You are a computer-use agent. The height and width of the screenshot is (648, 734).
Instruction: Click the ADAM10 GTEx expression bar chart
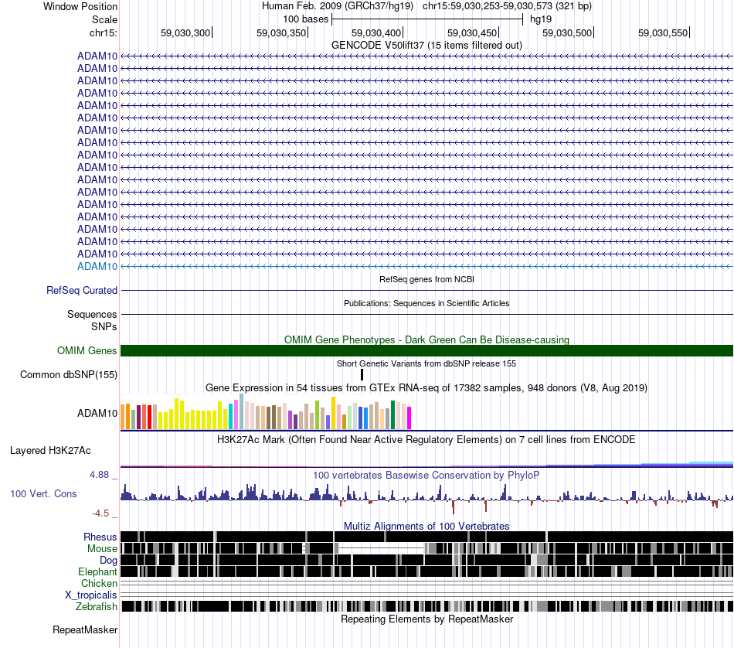(266, 412)
